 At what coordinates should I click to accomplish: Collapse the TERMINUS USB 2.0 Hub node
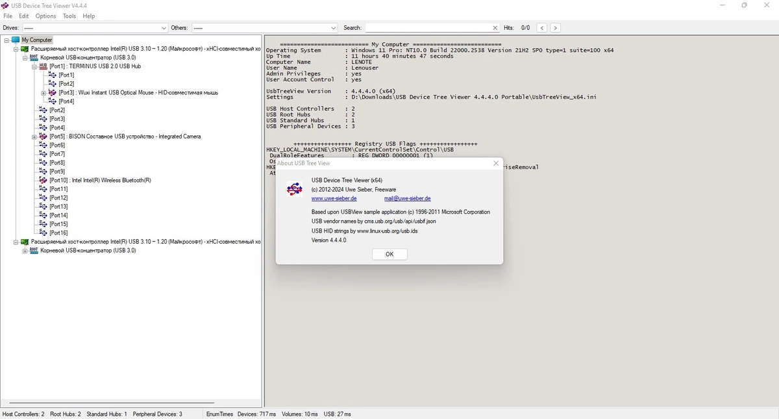click(34, 66)
